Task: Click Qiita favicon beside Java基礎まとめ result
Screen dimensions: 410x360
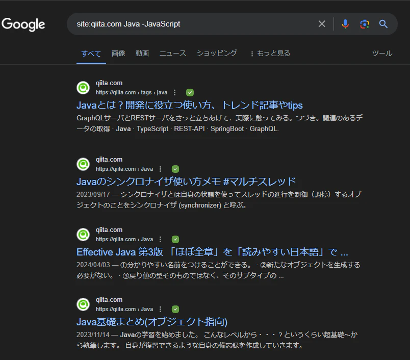Action: [83, 304]
